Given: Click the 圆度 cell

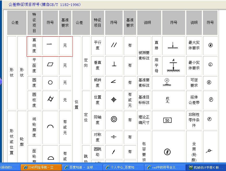Looking at the screenshot, I should tap(34, 83).
